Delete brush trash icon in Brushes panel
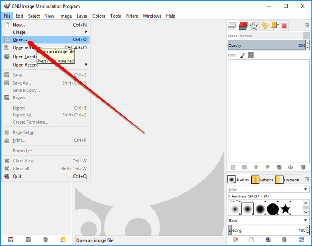This screenshot has height=246, width=312. (284, 240)
